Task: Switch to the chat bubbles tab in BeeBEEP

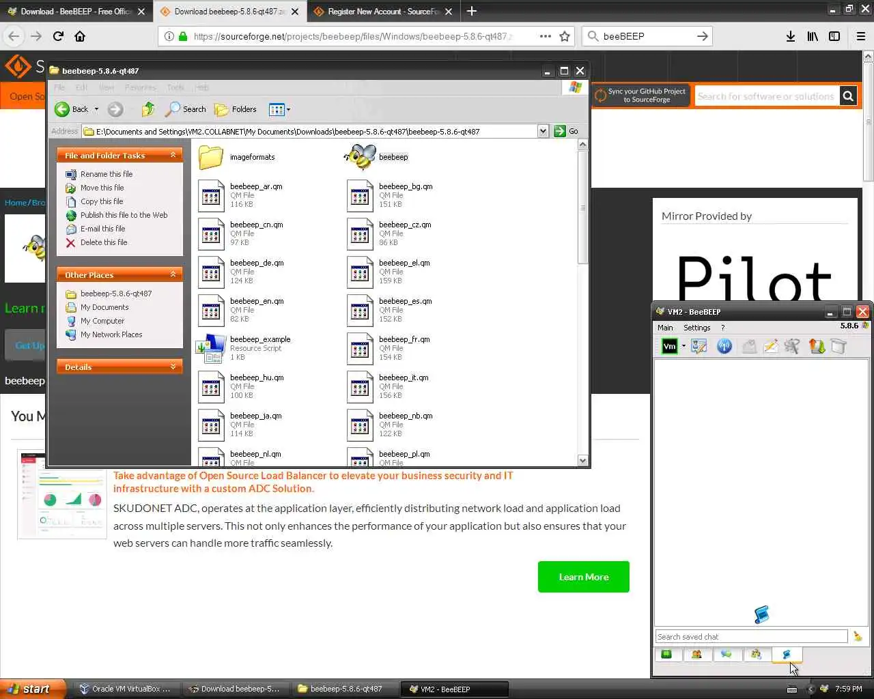Action: tap(726, 655)
